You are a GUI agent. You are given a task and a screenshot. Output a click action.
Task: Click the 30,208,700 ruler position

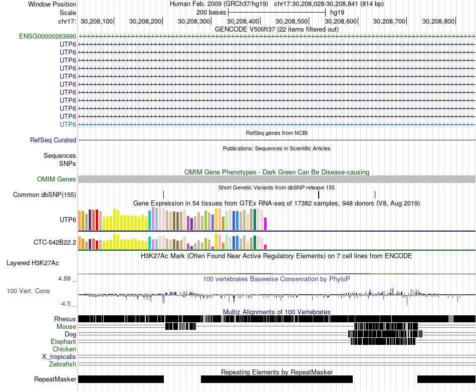point(389,21)
